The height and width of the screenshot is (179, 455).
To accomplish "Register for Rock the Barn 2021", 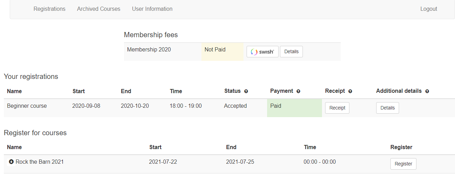I will click(403, 164).
